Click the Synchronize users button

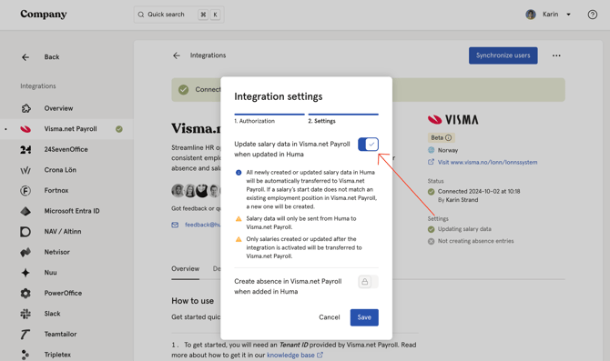tap(503, 55)
